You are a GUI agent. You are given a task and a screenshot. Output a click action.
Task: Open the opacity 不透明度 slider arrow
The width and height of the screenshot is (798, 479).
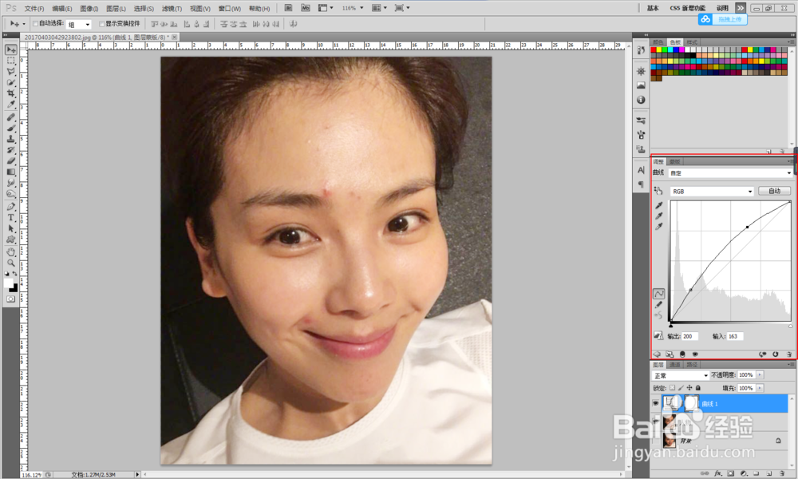pos(760,374)
